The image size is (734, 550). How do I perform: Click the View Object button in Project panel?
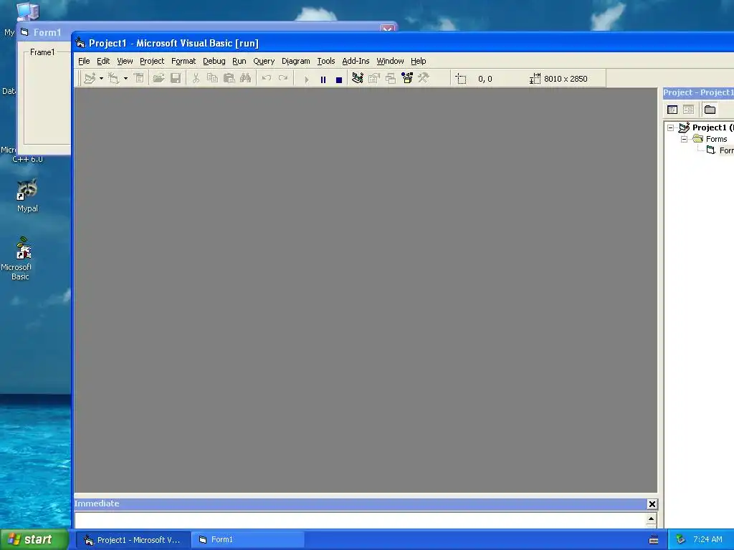pos(689,110)
